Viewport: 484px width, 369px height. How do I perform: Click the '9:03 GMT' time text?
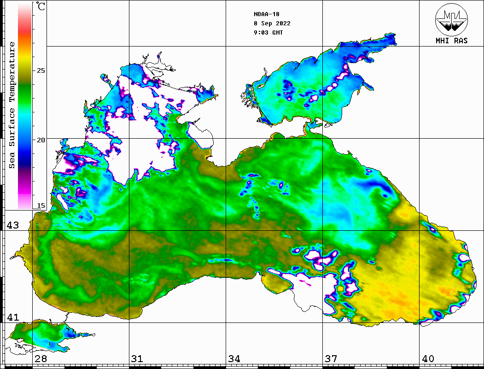[x=268, y=33]
